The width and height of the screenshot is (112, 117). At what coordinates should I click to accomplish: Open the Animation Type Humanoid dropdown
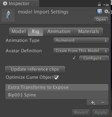[81, 41]
